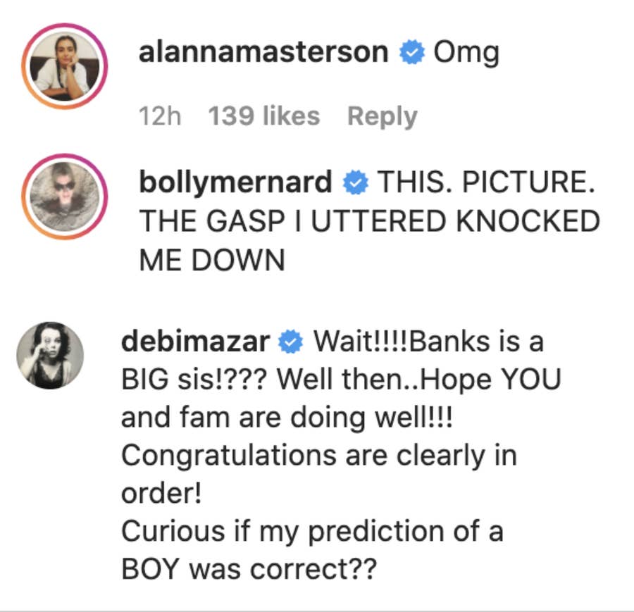Click the "Wait!!!!Banks is a" text

[428, 343]
